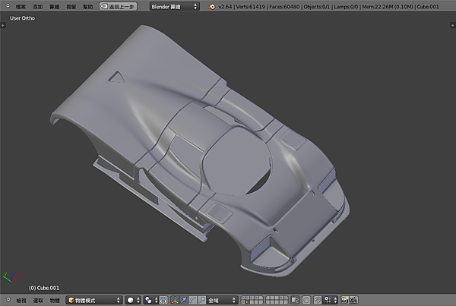Open the 幫助 (Help) menu
This screenshot has height=306, width=456.
coord(88,6)
